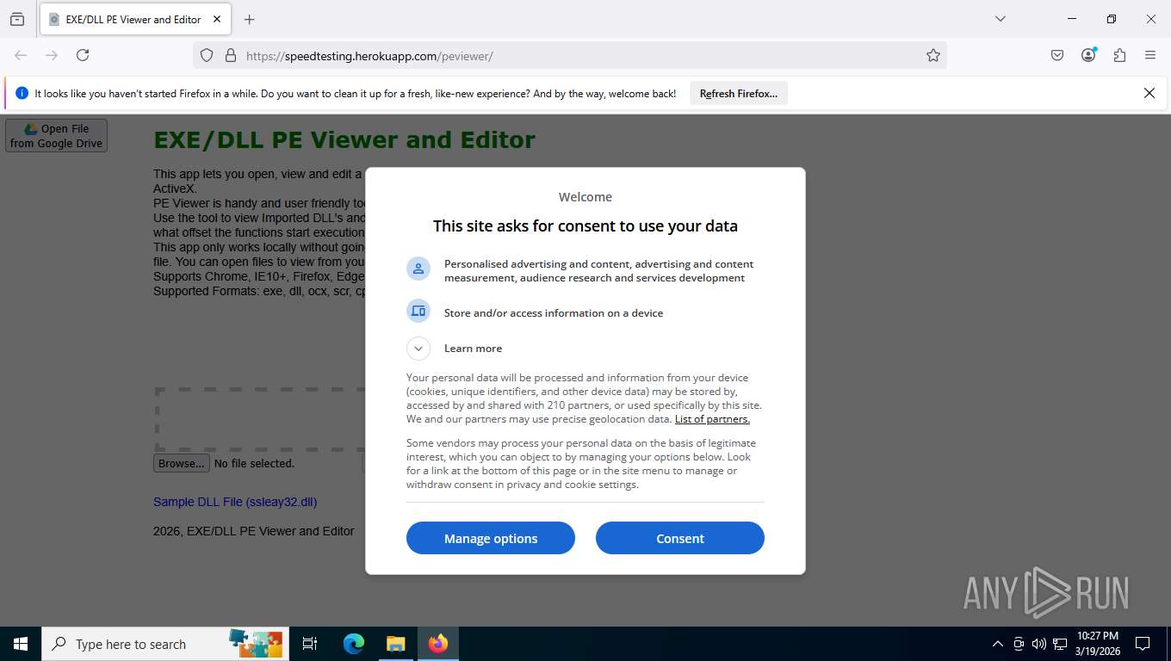Open the Windows Start menu

(x=21, y=644)
